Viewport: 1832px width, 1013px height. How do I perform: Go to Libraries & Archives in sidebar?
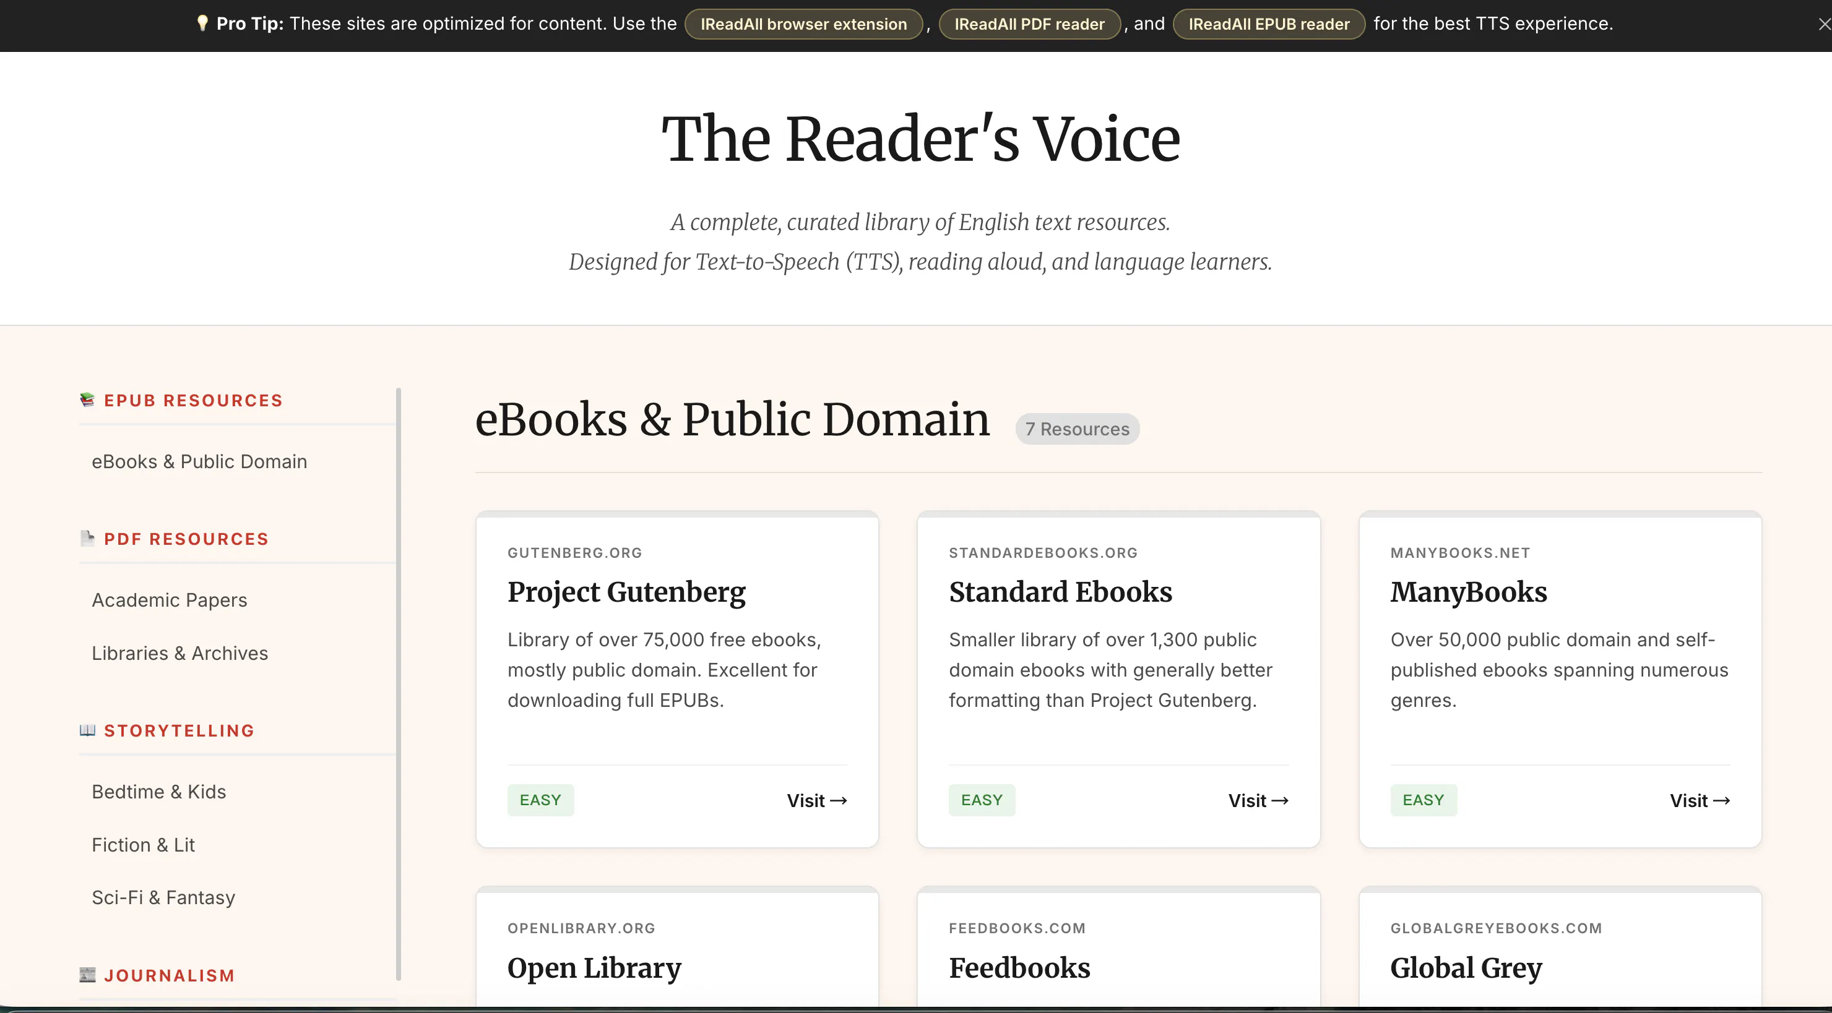point(180,654)
